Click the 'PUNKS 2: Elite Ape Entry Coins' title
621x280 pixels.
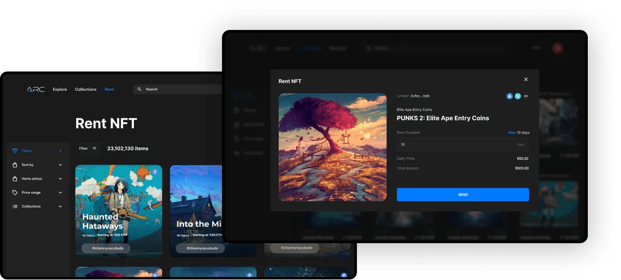coord(443,118)
